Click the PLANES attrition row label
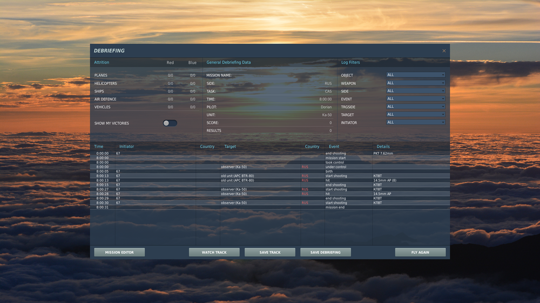540x303 pixels. 100,75
